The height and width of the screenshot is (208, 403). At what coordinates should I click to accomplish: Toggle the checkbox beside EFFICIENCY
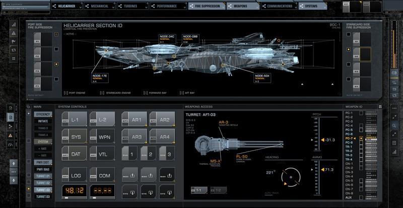tap(29, 113)
